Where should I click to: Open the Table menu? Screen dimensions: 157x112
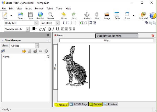49,9
